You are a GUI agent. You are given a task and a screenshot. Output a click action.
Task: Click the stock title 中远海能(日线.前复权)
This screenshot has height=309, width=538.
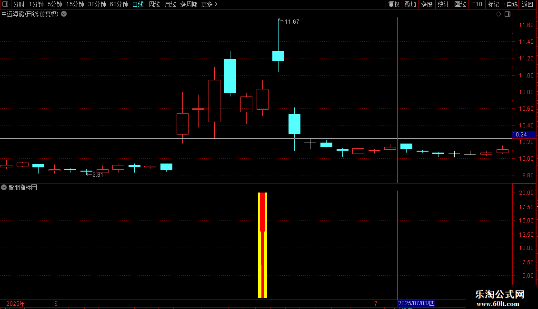click(x=30, y=14)
